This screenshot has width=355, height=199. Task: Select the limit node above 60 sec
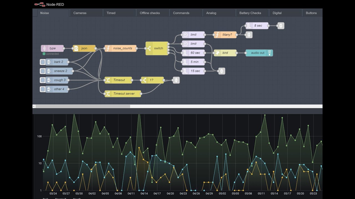[x=193, y=44]
